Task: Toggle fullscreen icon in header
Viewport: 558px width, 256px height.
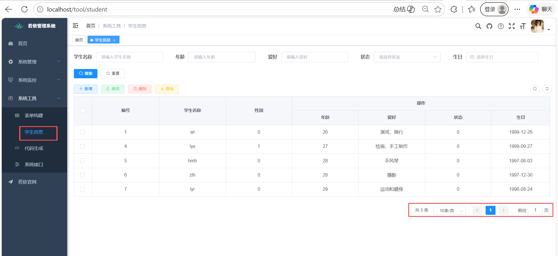Action: click(512, 26)
